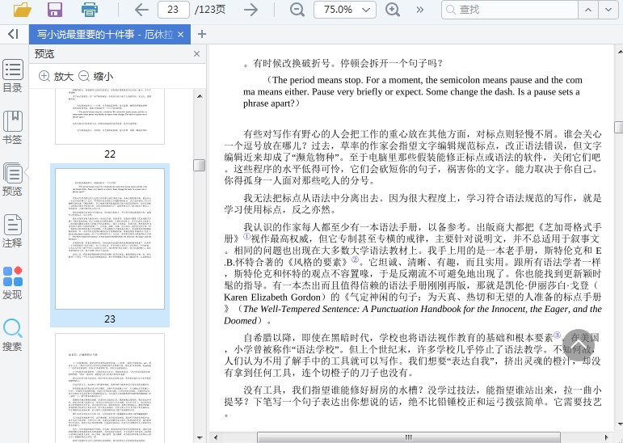Open a file with the folder icon
The width and height of the screenshot is (623, 443).
(x=23, y=9)
